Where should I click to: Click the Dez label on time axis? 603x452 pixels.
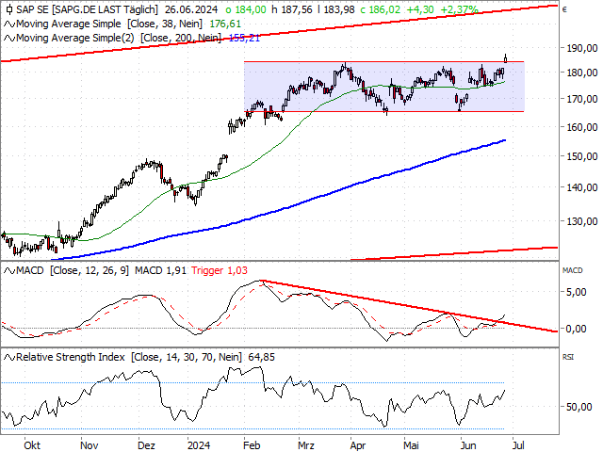(146, 445)
